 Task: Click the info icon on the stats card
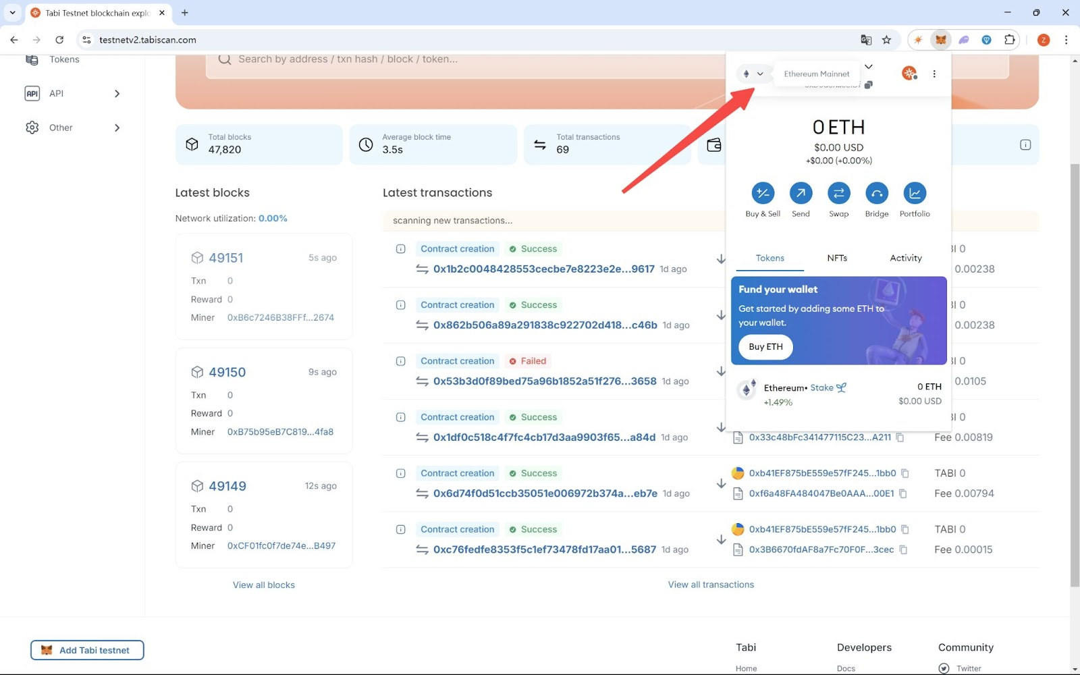click(1025, 144)
